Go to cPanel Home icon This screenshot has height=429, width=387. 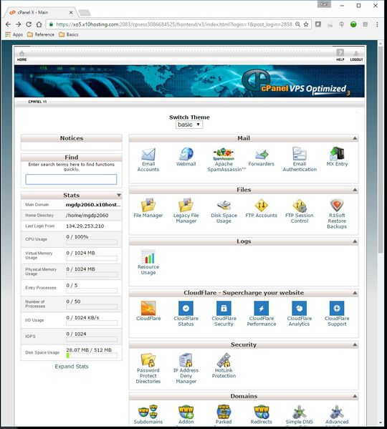[22, 56]
